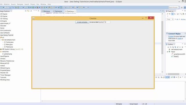Viewport: 186px width, 105px height.
Task: Collapse All in Package Explorer toolbar
Action: [x=26, y=11]
